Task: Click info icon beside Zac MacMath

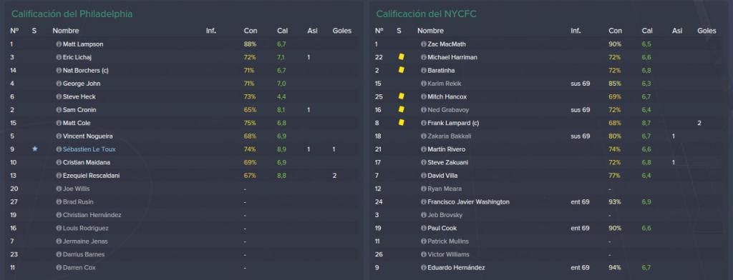Action: point(424,44)
